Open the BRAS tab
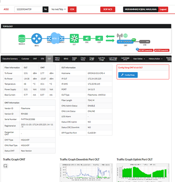175x182 pixels. (x=66, y=59)
